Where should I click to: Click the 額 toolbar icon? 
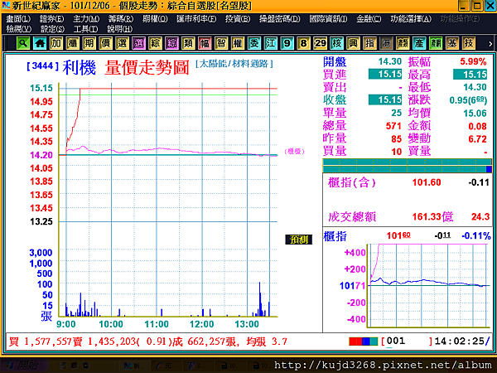[x=403, y=43]
